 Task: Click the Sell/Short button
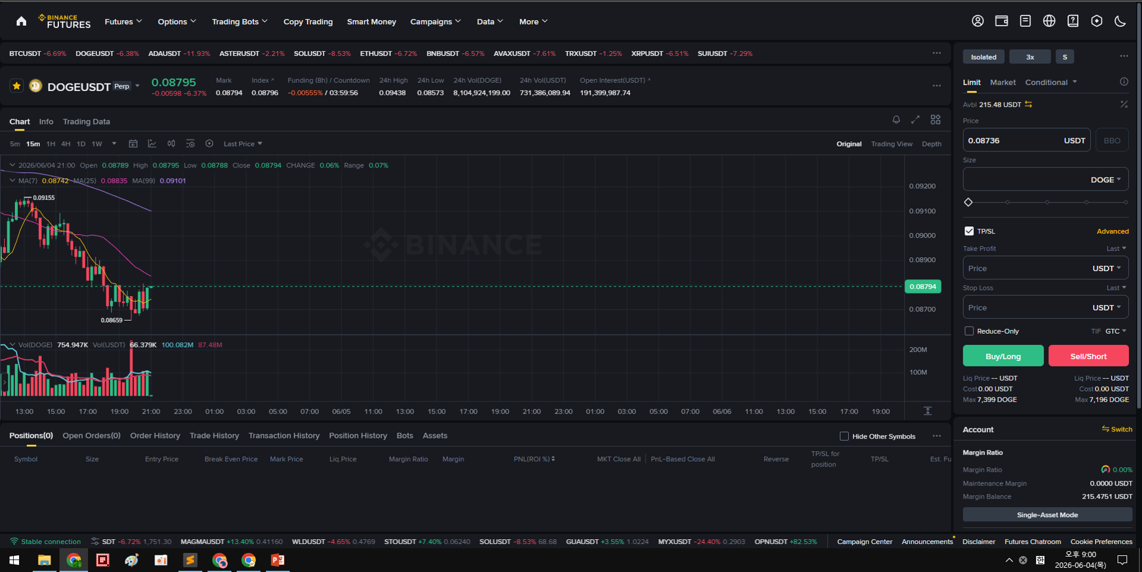pos(1088,356)
